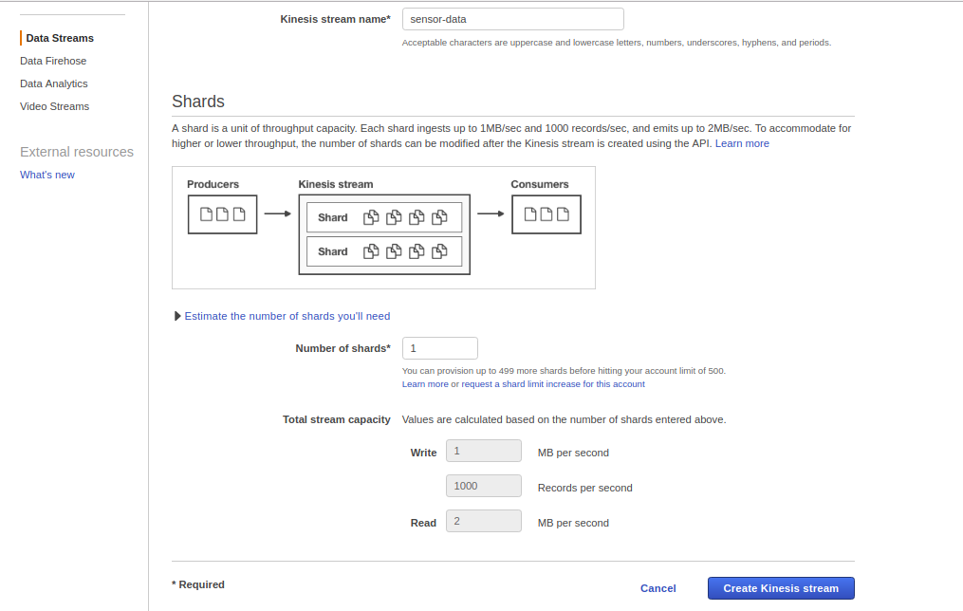The width and height of the screenshot is (963, 611).
Task: Click the Write MB per second field
Action: [x=484, y=451]
